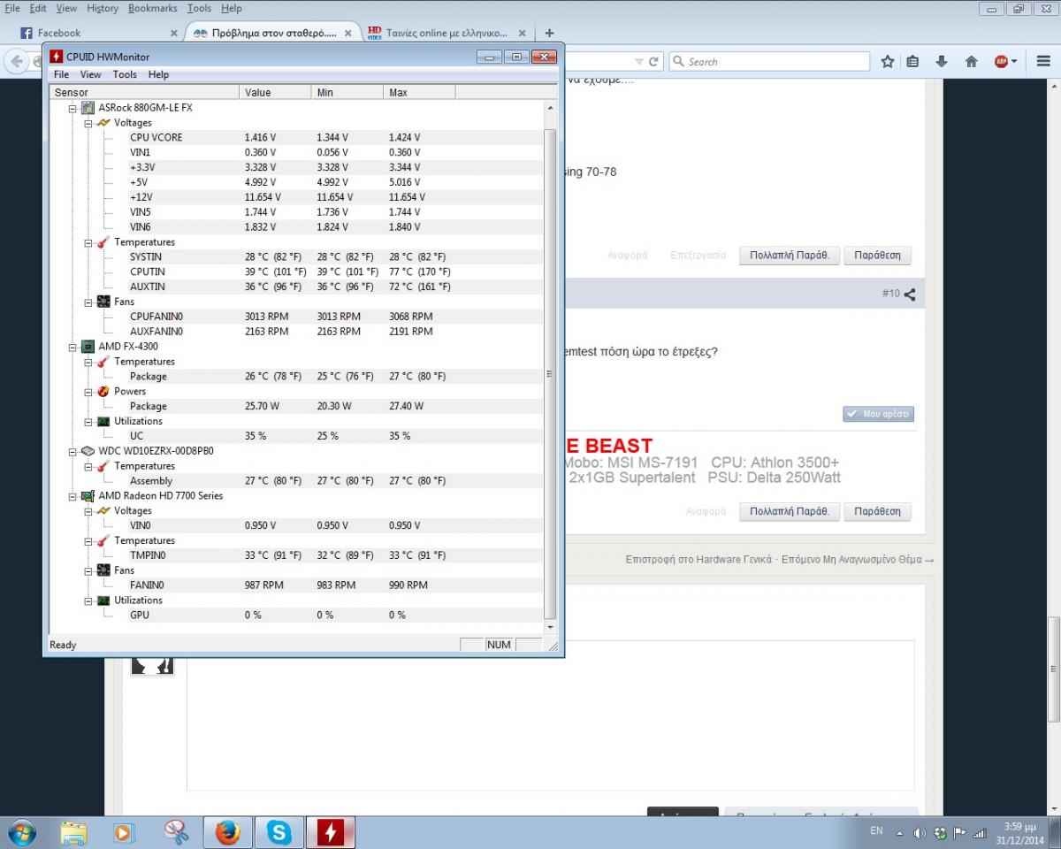Open the Firefox Bookmarks menu
This screenshot has height=849, width=1061.
(153, 8)
